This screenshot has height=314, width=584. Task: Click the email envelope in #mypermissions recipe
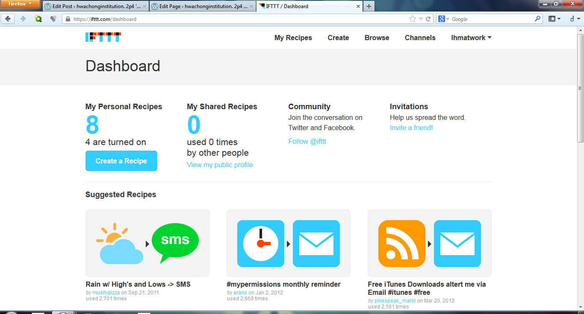tap(316, 244)
